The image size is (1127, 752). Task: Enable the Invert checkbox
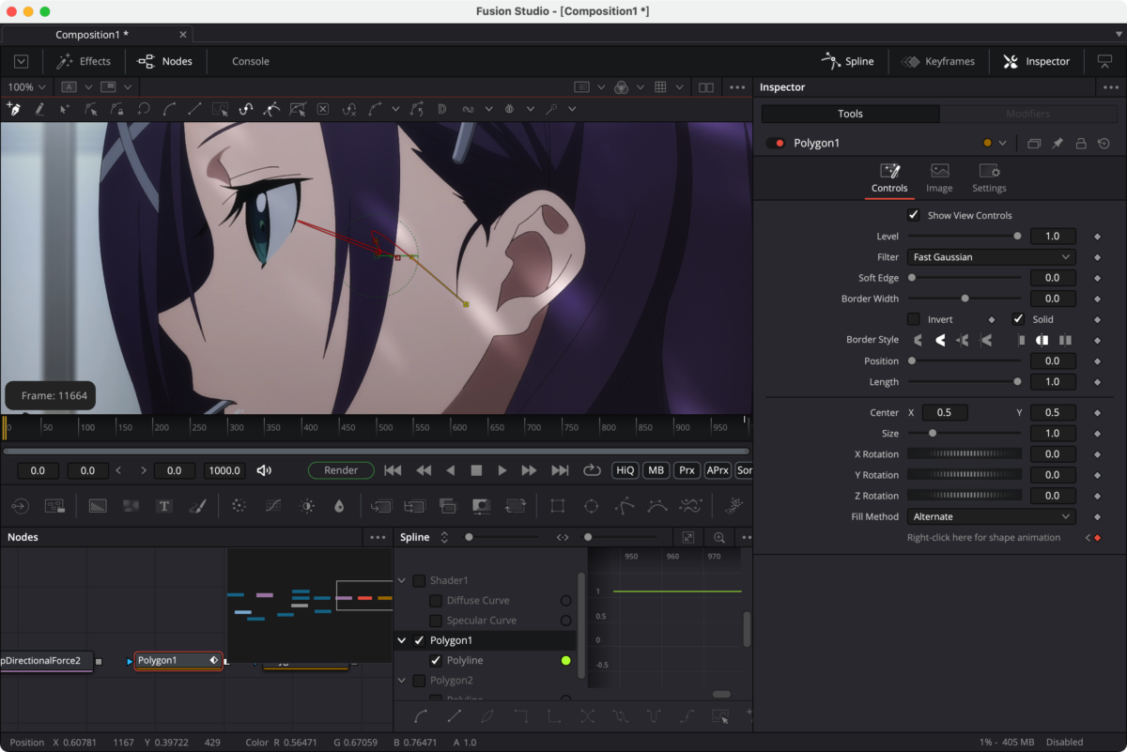(914, 319)
